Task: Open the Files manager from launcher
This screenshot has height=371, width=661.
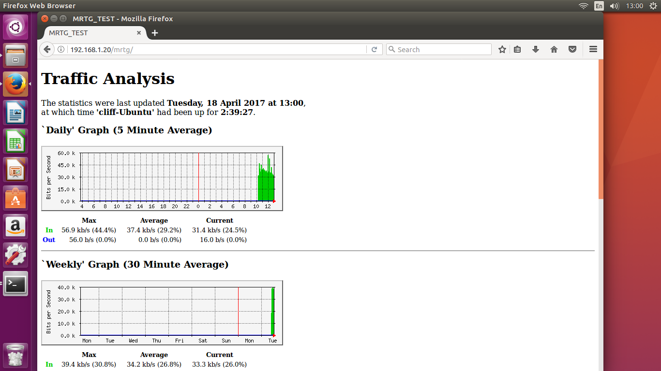Action: [15, 56]
